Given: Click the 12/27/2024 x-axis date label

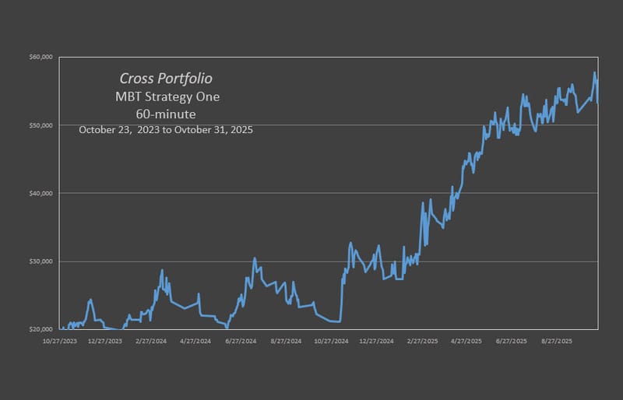Looking at the screenshot, I should coord(376,342).
